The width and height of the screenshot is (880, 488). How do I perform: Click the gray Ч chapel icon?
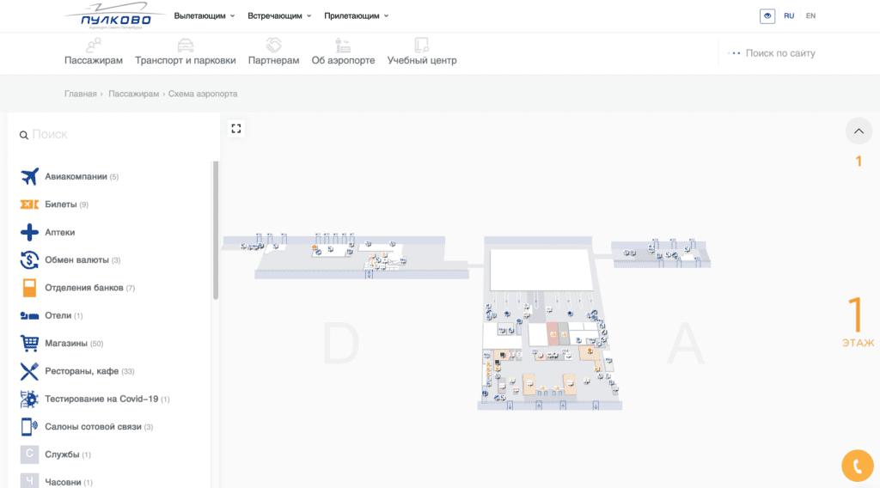(29, 481)
